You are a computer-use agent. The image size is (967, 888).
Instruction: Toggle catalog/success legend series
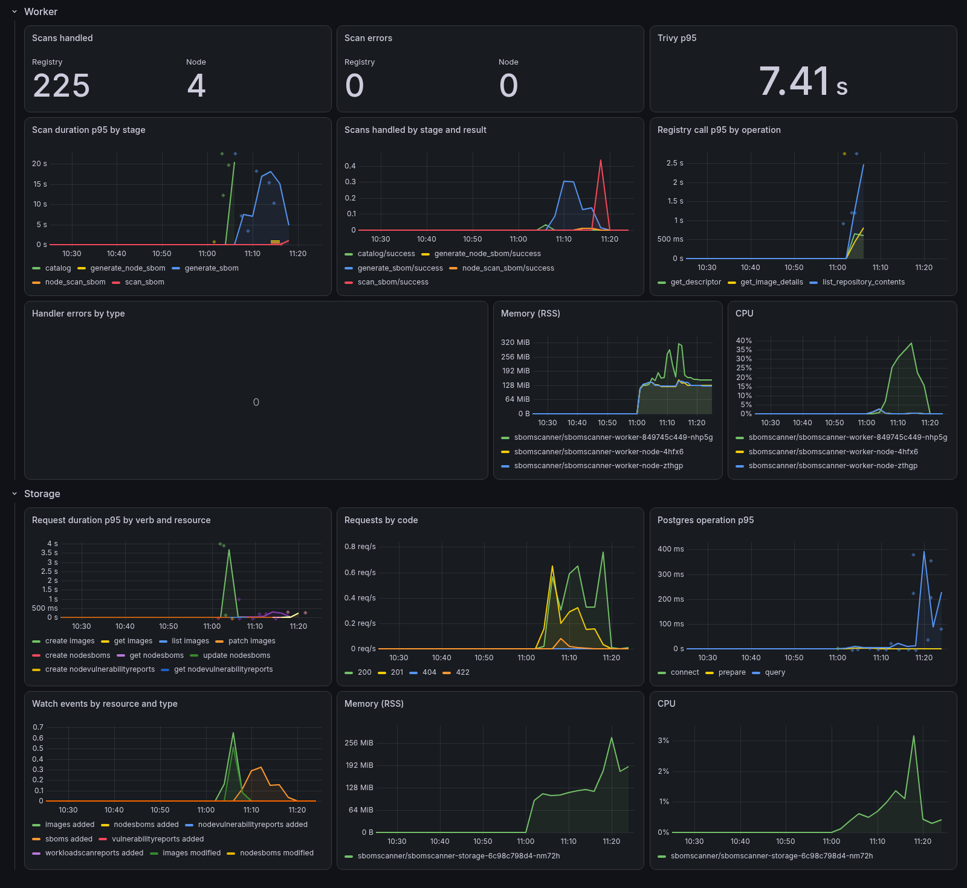pos(386,254)
